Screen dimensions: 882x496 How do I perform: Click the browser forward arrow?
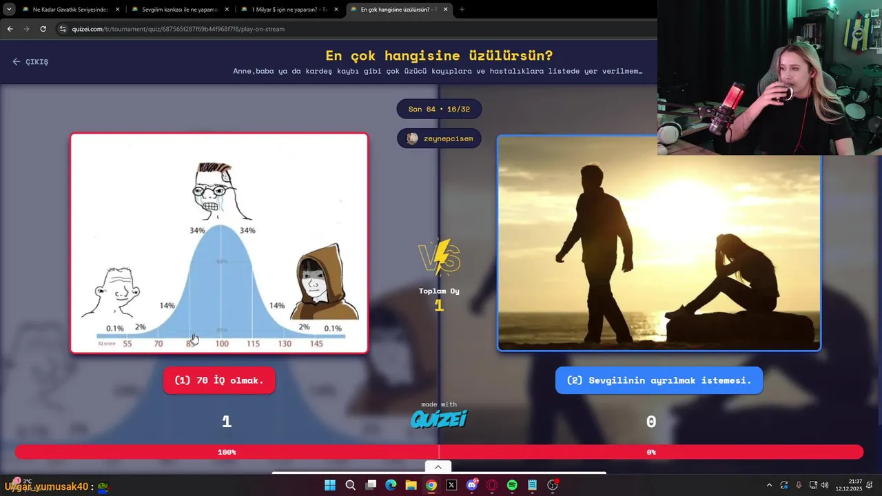26,29
